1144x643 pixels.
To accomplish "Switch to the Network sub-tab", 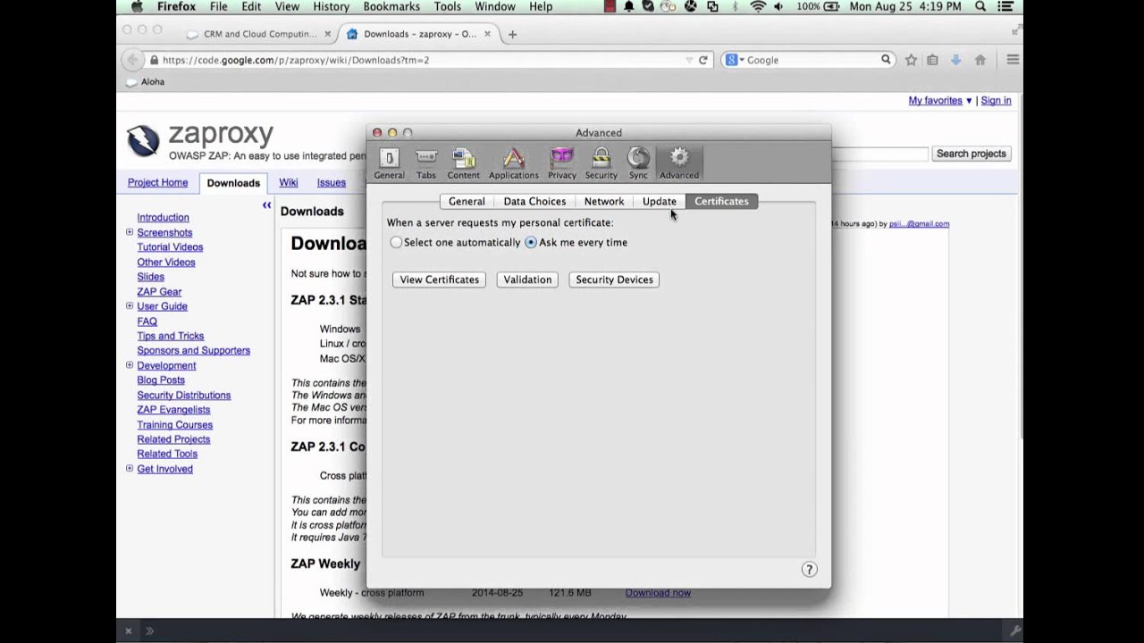I will pos(604,201).
